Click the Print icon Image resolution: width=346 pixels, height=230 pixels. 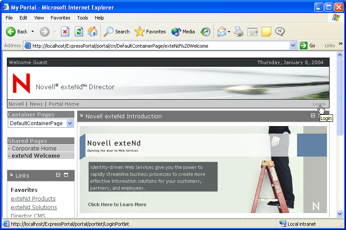pyautogui.click(x=239, y=32)
